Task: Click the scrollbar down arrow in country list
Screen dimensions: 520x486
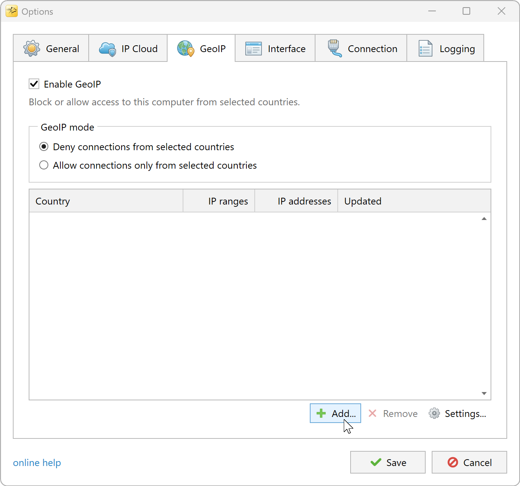Action: coord(484,394)
